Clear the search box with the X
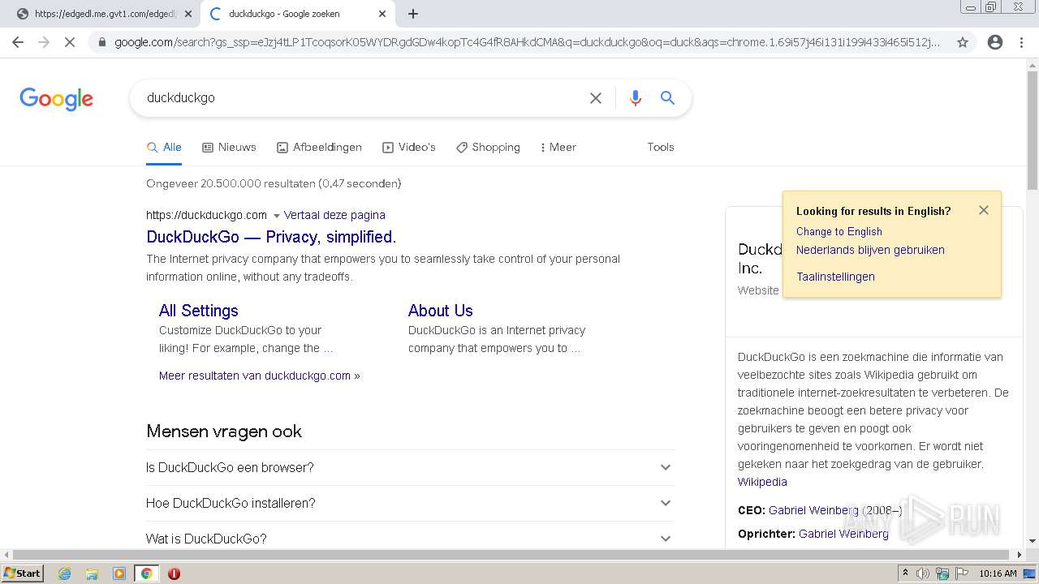The width and height of the screenshot is (1039, 584). pyautogui.click(x=596, y=98)
